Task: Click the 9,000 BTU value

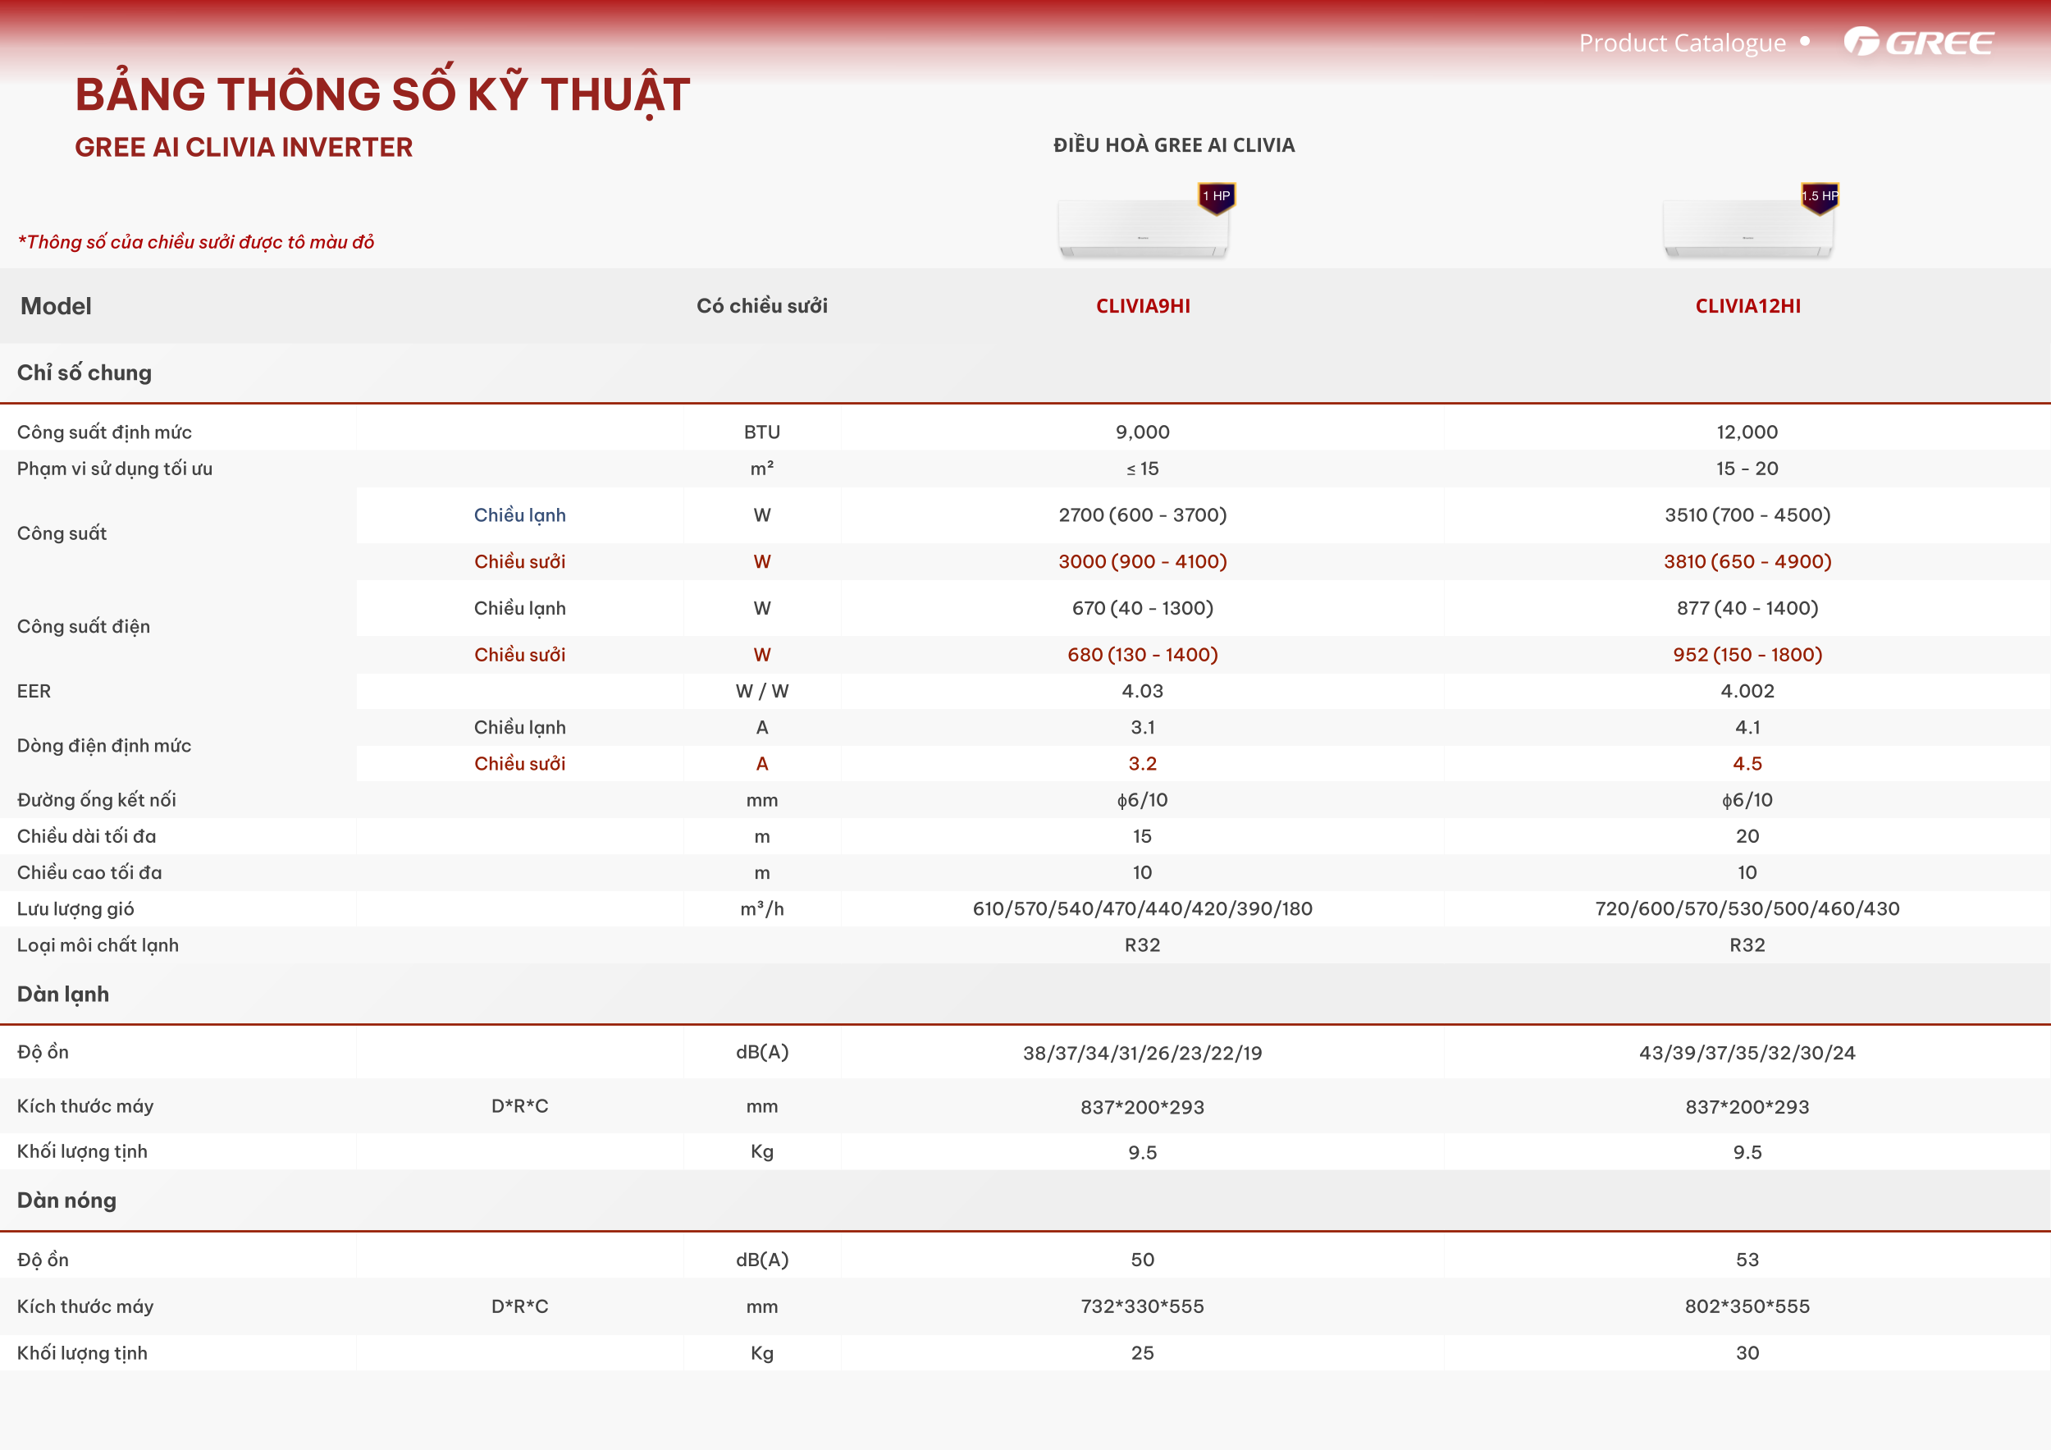Action: click(x=1143, y=432)
